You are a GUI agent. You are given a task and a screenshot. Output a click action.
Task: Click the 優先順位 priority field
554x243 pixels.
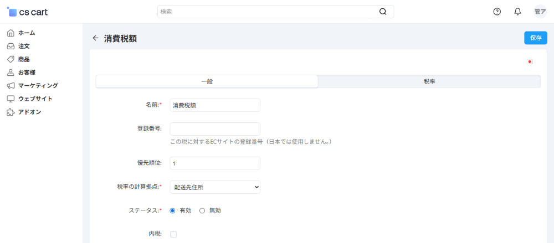215,163
